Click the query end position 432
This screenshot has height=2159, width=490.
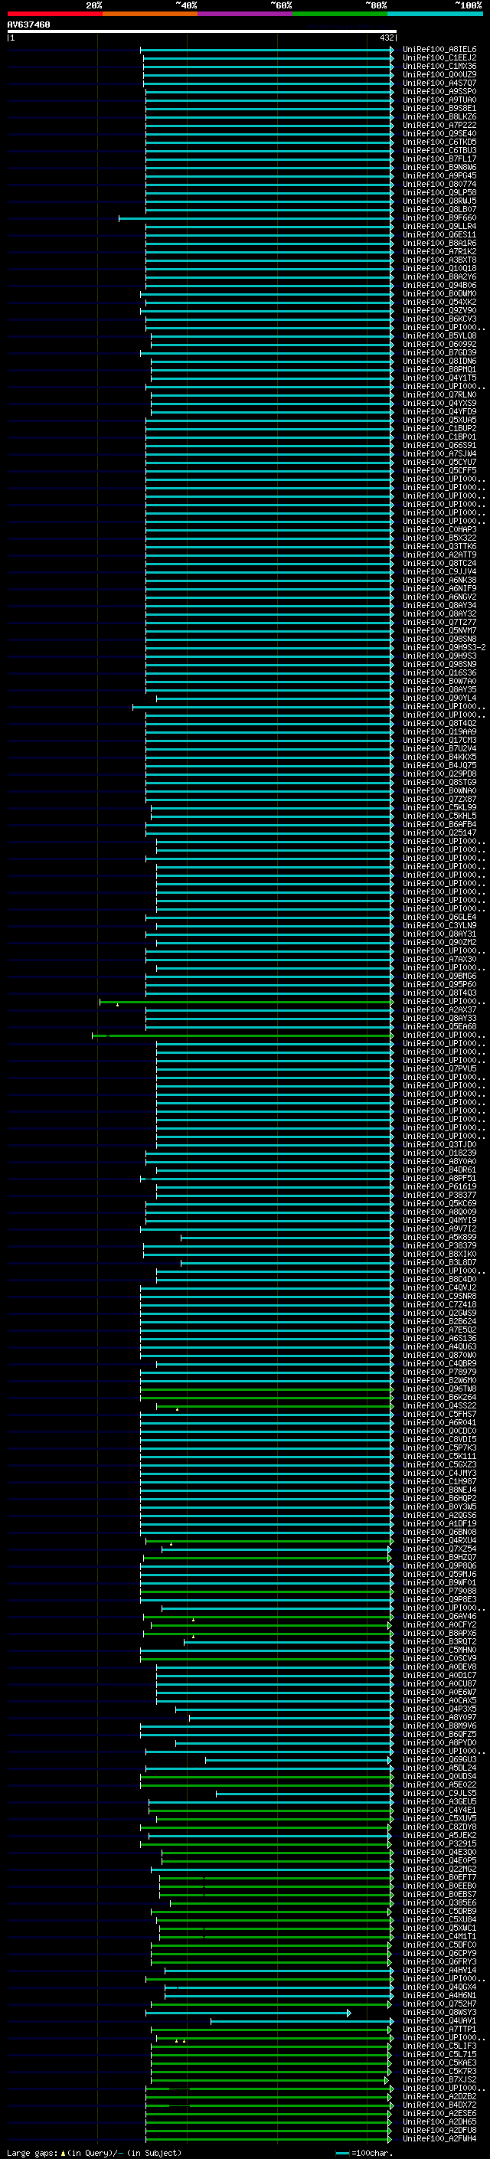(x=386, y=38)
